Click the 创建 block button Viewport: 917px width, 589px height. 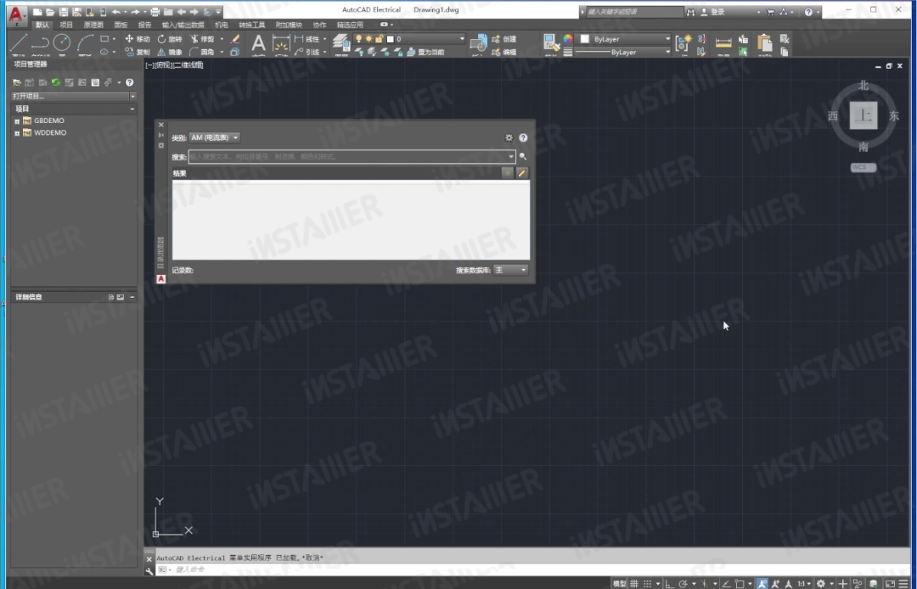coord(504,38)
